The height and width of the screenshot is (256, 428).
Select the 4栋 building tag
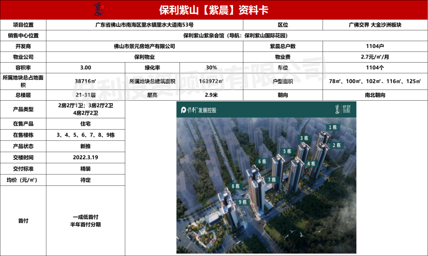coord(311,163)
